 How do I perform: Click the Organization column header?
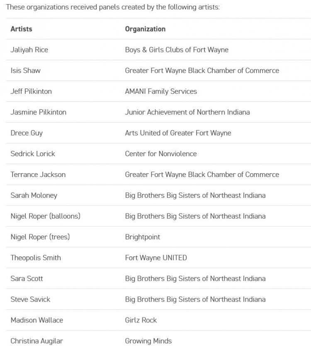(145, 29)
